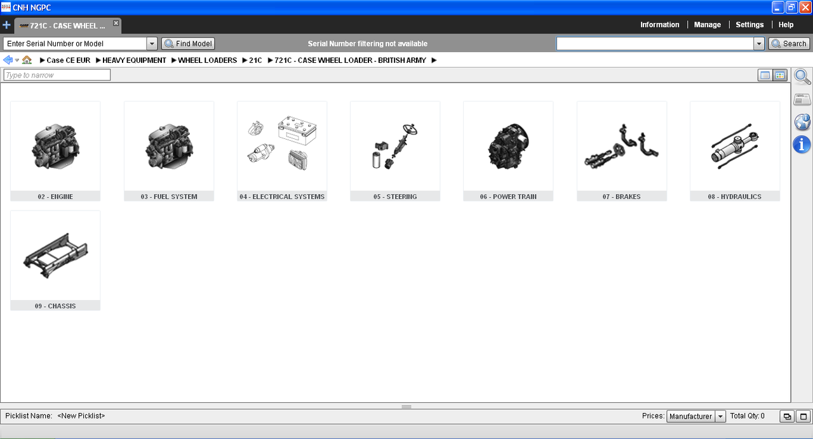Select 721C - CASE WHEEL LOADER - BRITISH ARMY breadcrumb
The width and height of the screenshot is (813, 439).
350,60
